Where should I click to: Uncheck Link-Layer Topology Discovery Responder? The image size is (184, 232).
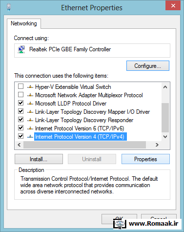(x=20, y=120)
